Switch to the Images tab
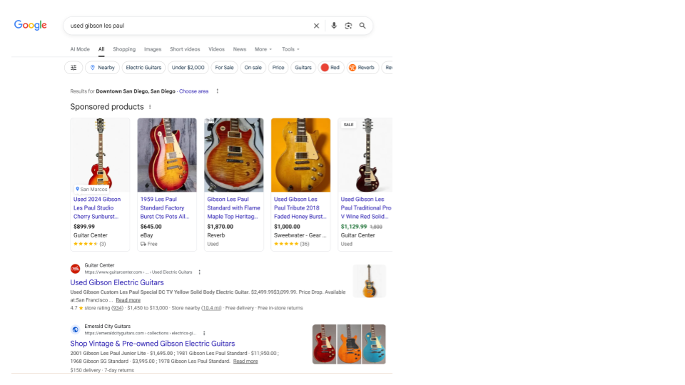Viewport: 685px width, 385px height. 153,49
